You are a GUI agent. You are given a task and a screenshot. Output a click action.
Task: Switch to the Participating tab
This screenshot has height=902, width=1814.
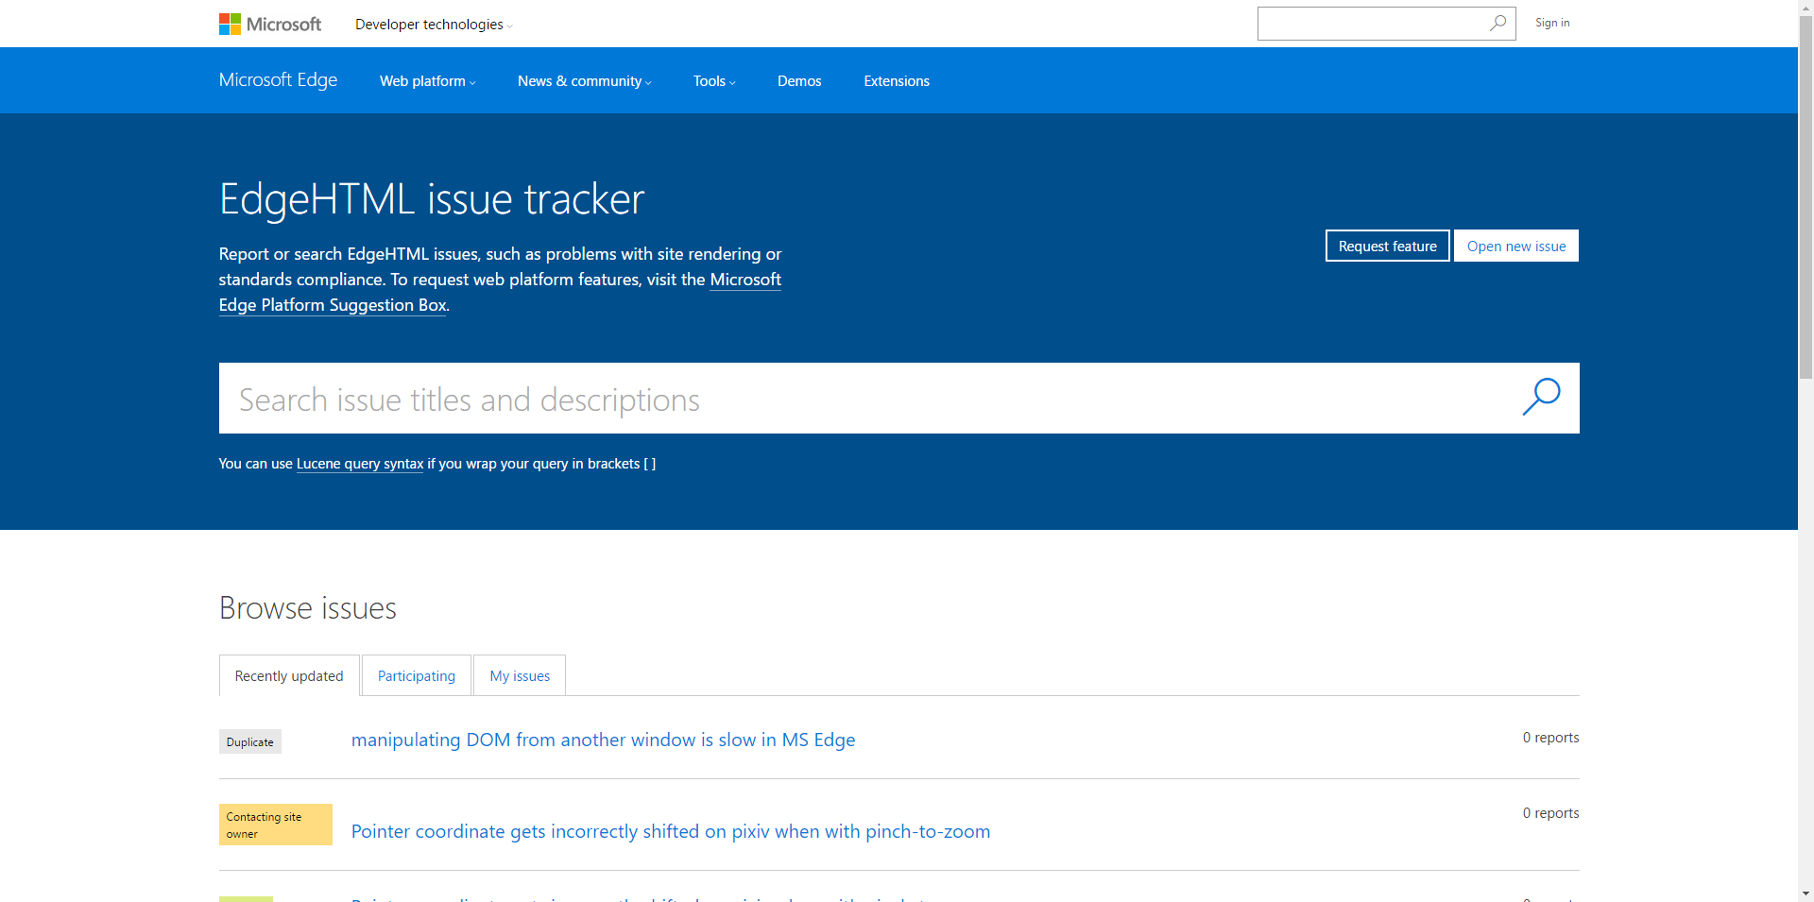tap(417, 676)
